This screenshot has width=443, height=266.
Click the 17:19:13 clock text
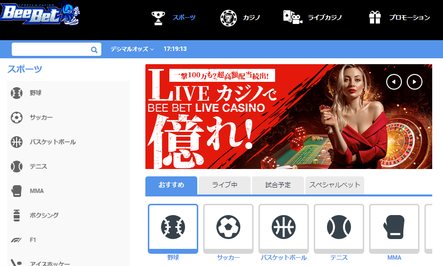(175, 49)
